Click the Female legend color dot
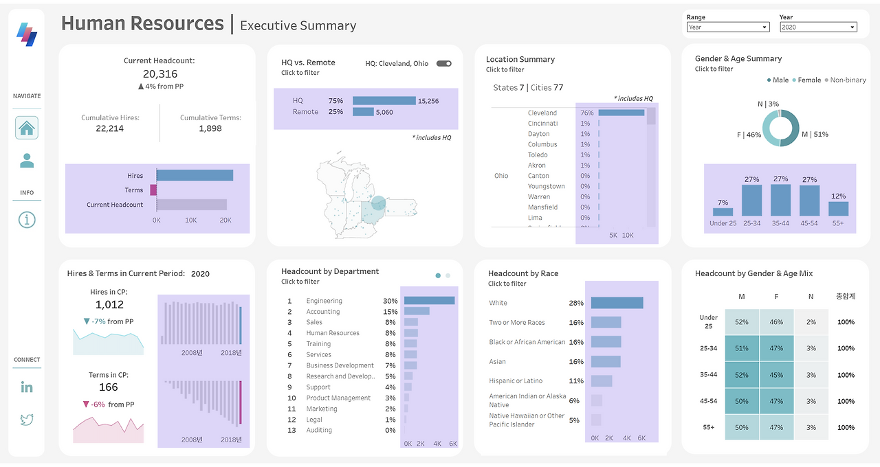 point(794,80)
